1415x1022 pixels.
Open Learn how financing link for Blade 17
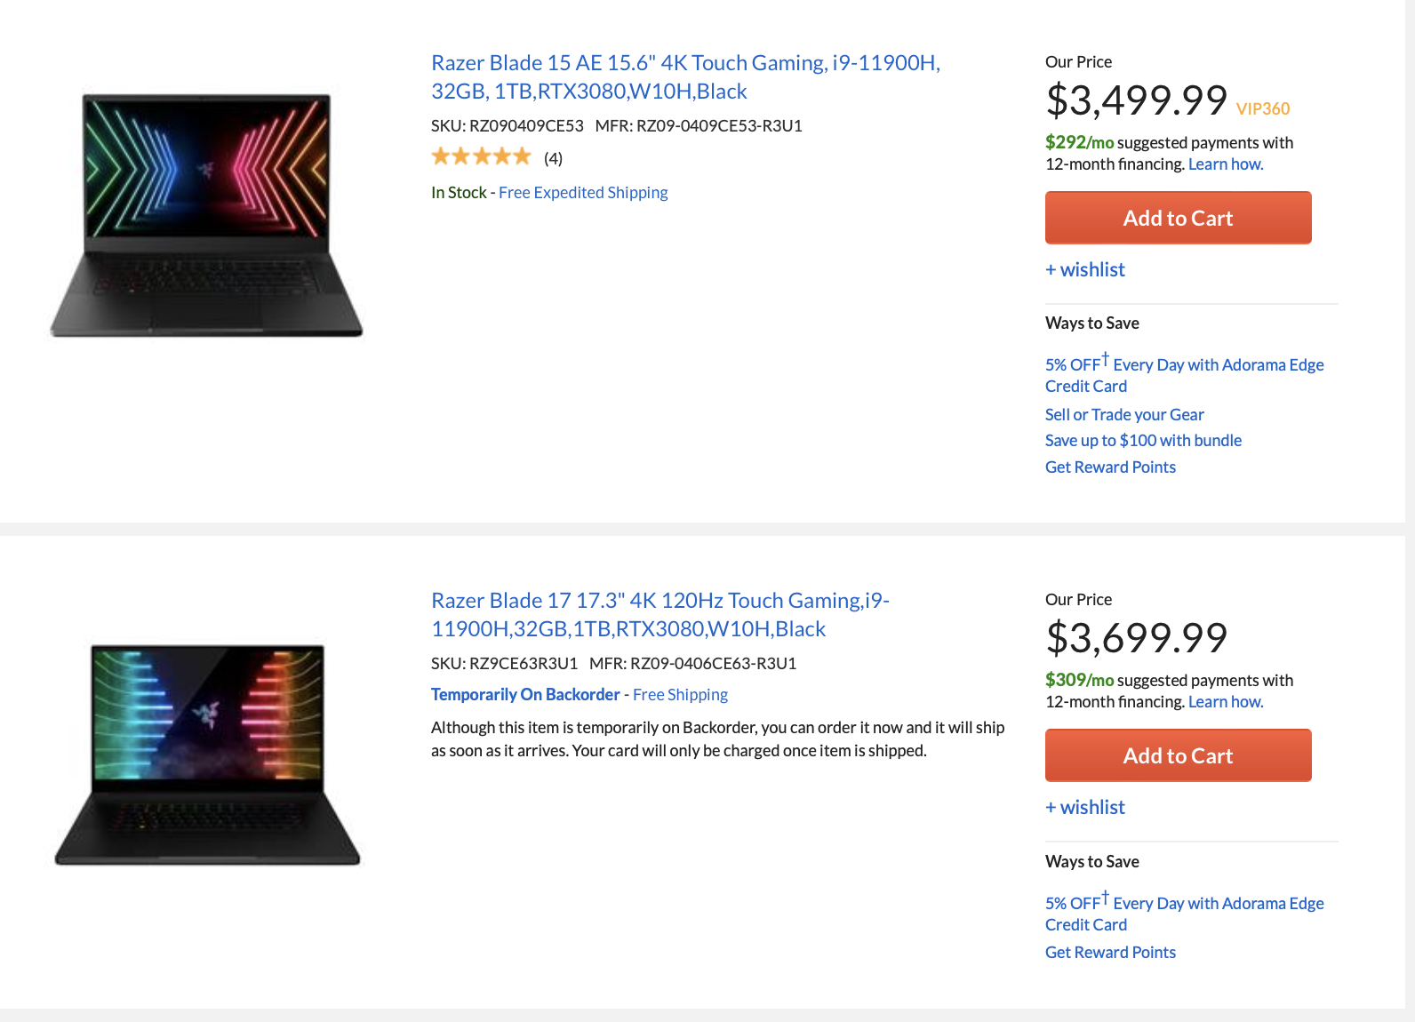(x=1225, y=701)
